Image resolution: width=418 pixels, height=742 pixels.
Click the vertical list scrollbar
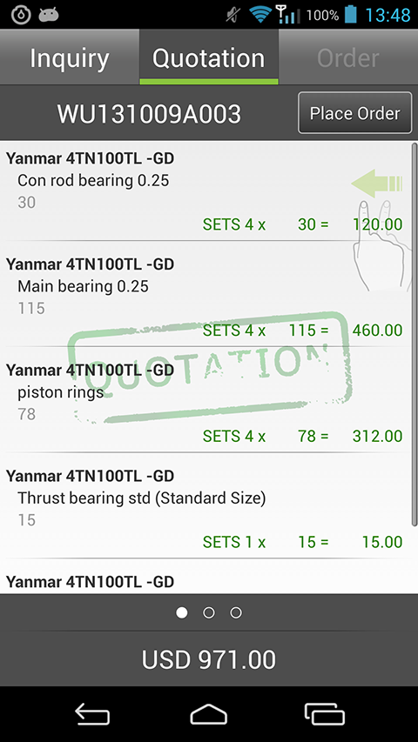coord(415,334)
